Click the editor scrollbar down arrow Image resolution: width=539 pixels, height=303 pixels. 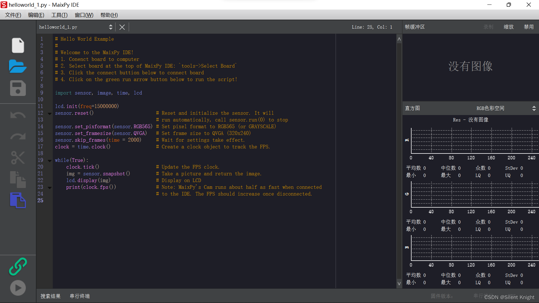(399, 284)
